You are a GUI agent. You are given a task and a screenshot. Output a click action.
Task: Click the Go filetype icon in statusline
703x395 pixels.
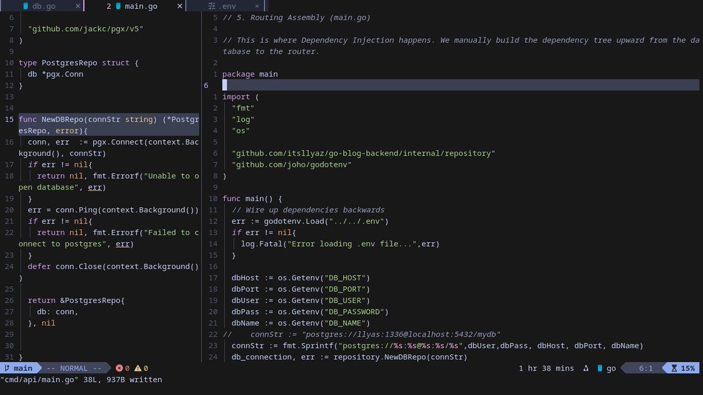click(x=600, y=368)
